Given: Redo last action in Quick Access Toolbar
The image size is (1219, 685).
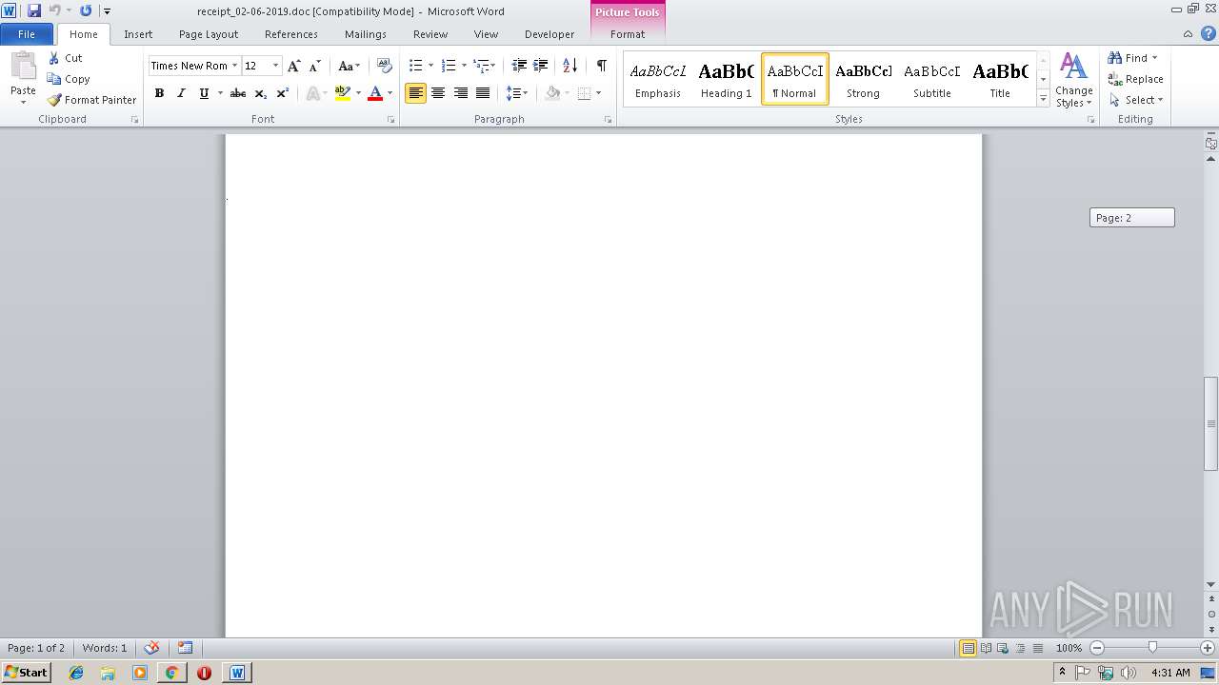Looking at the screenshot, I should 86,10.
